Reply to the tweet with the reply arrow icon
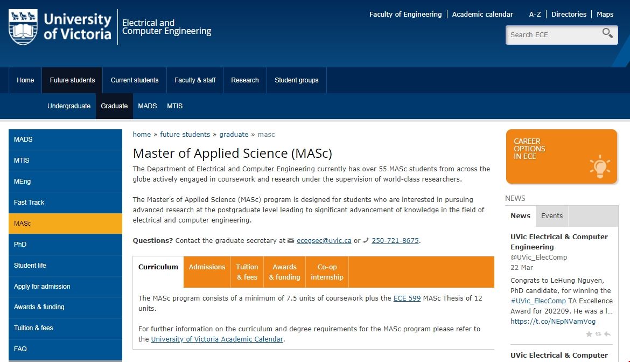This screenshot has height=362, width=630. (607, 335)
